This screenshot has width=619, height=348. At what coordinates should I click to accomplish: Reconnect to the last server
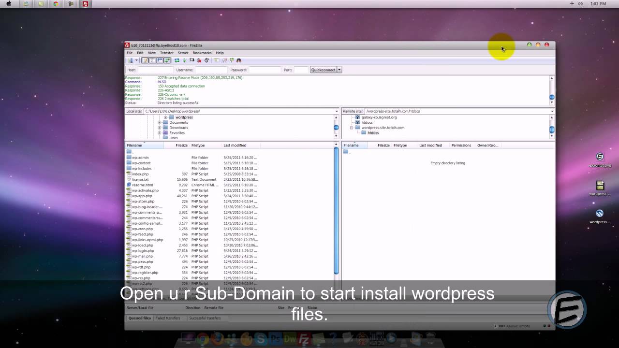206,60
